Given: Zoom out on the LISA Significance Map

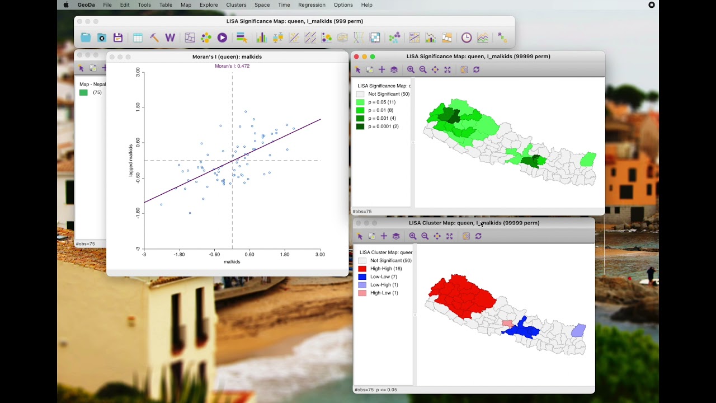Looking at the screenshot, I should point(423,69).
